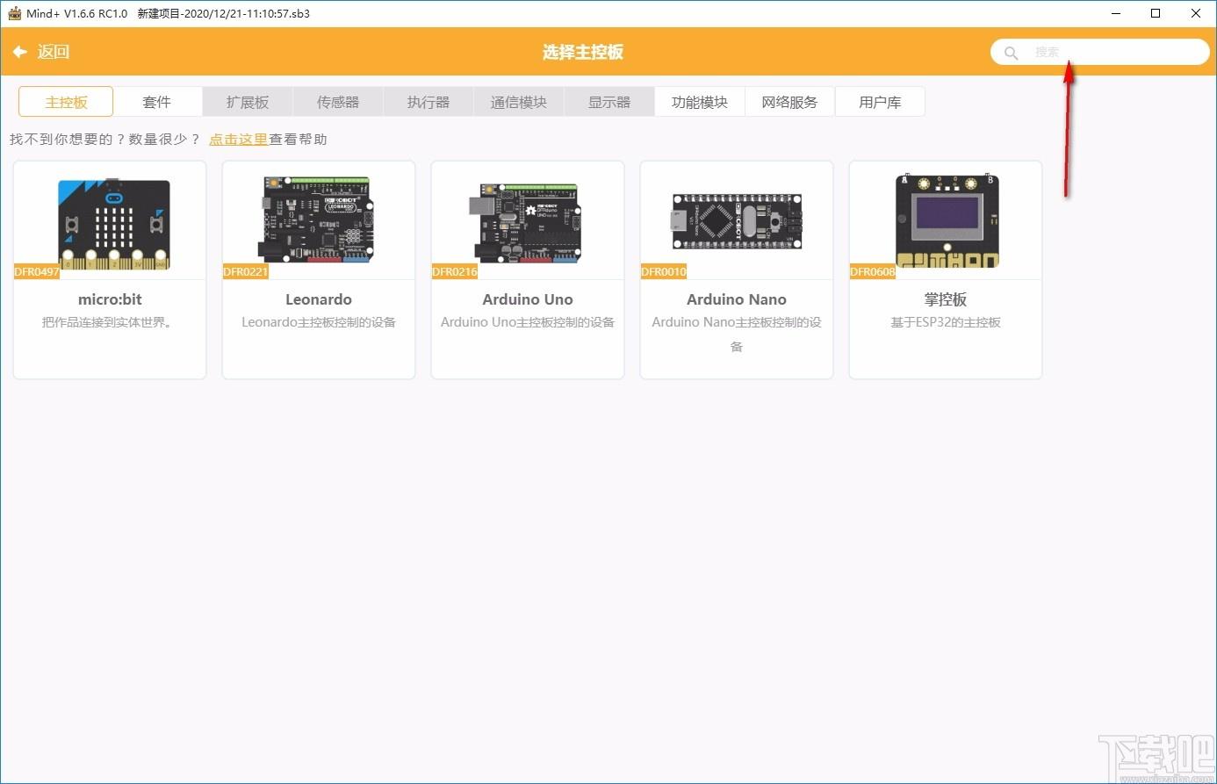Select the Leonardo board image

click(x=318, y=219)
